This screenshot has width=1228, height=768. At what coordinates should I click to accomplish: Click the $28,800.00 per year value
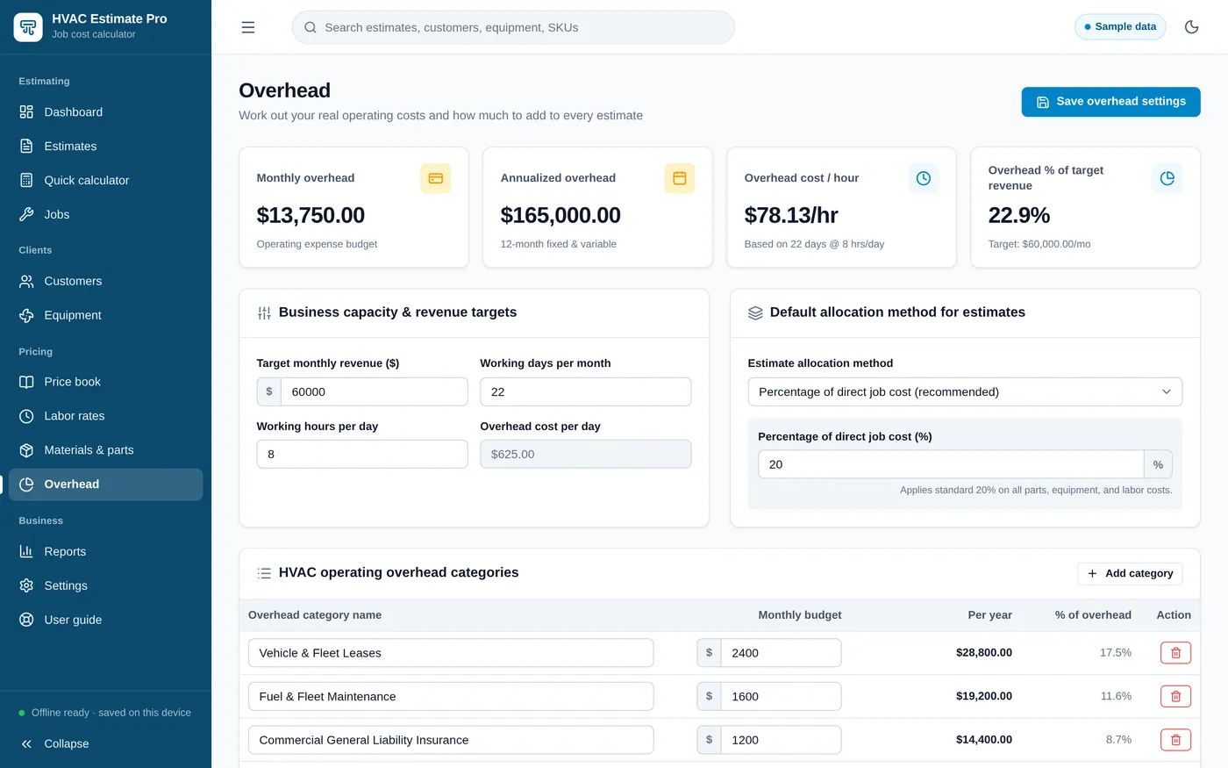984,653
